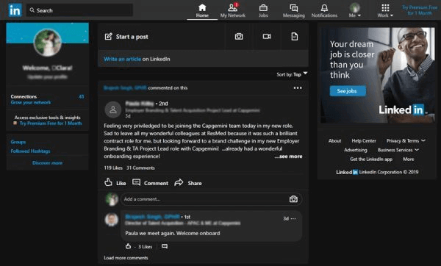Viewport: 441px width, 266px height.
Task: Expand Business Services dropdown
Action: click(398, 150)
